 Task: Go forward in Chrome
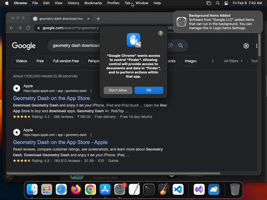[x=20, y=28]
